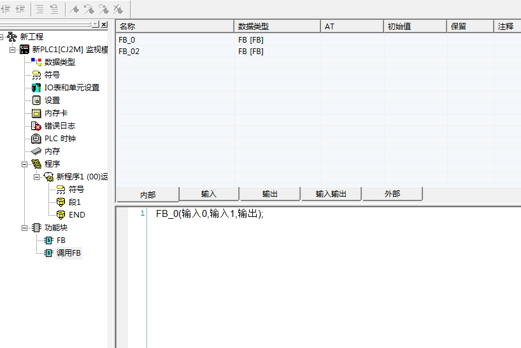This screenshot has width=521, height=348.
Task: Open the FB function block item
Action: (x=61, y=240)
